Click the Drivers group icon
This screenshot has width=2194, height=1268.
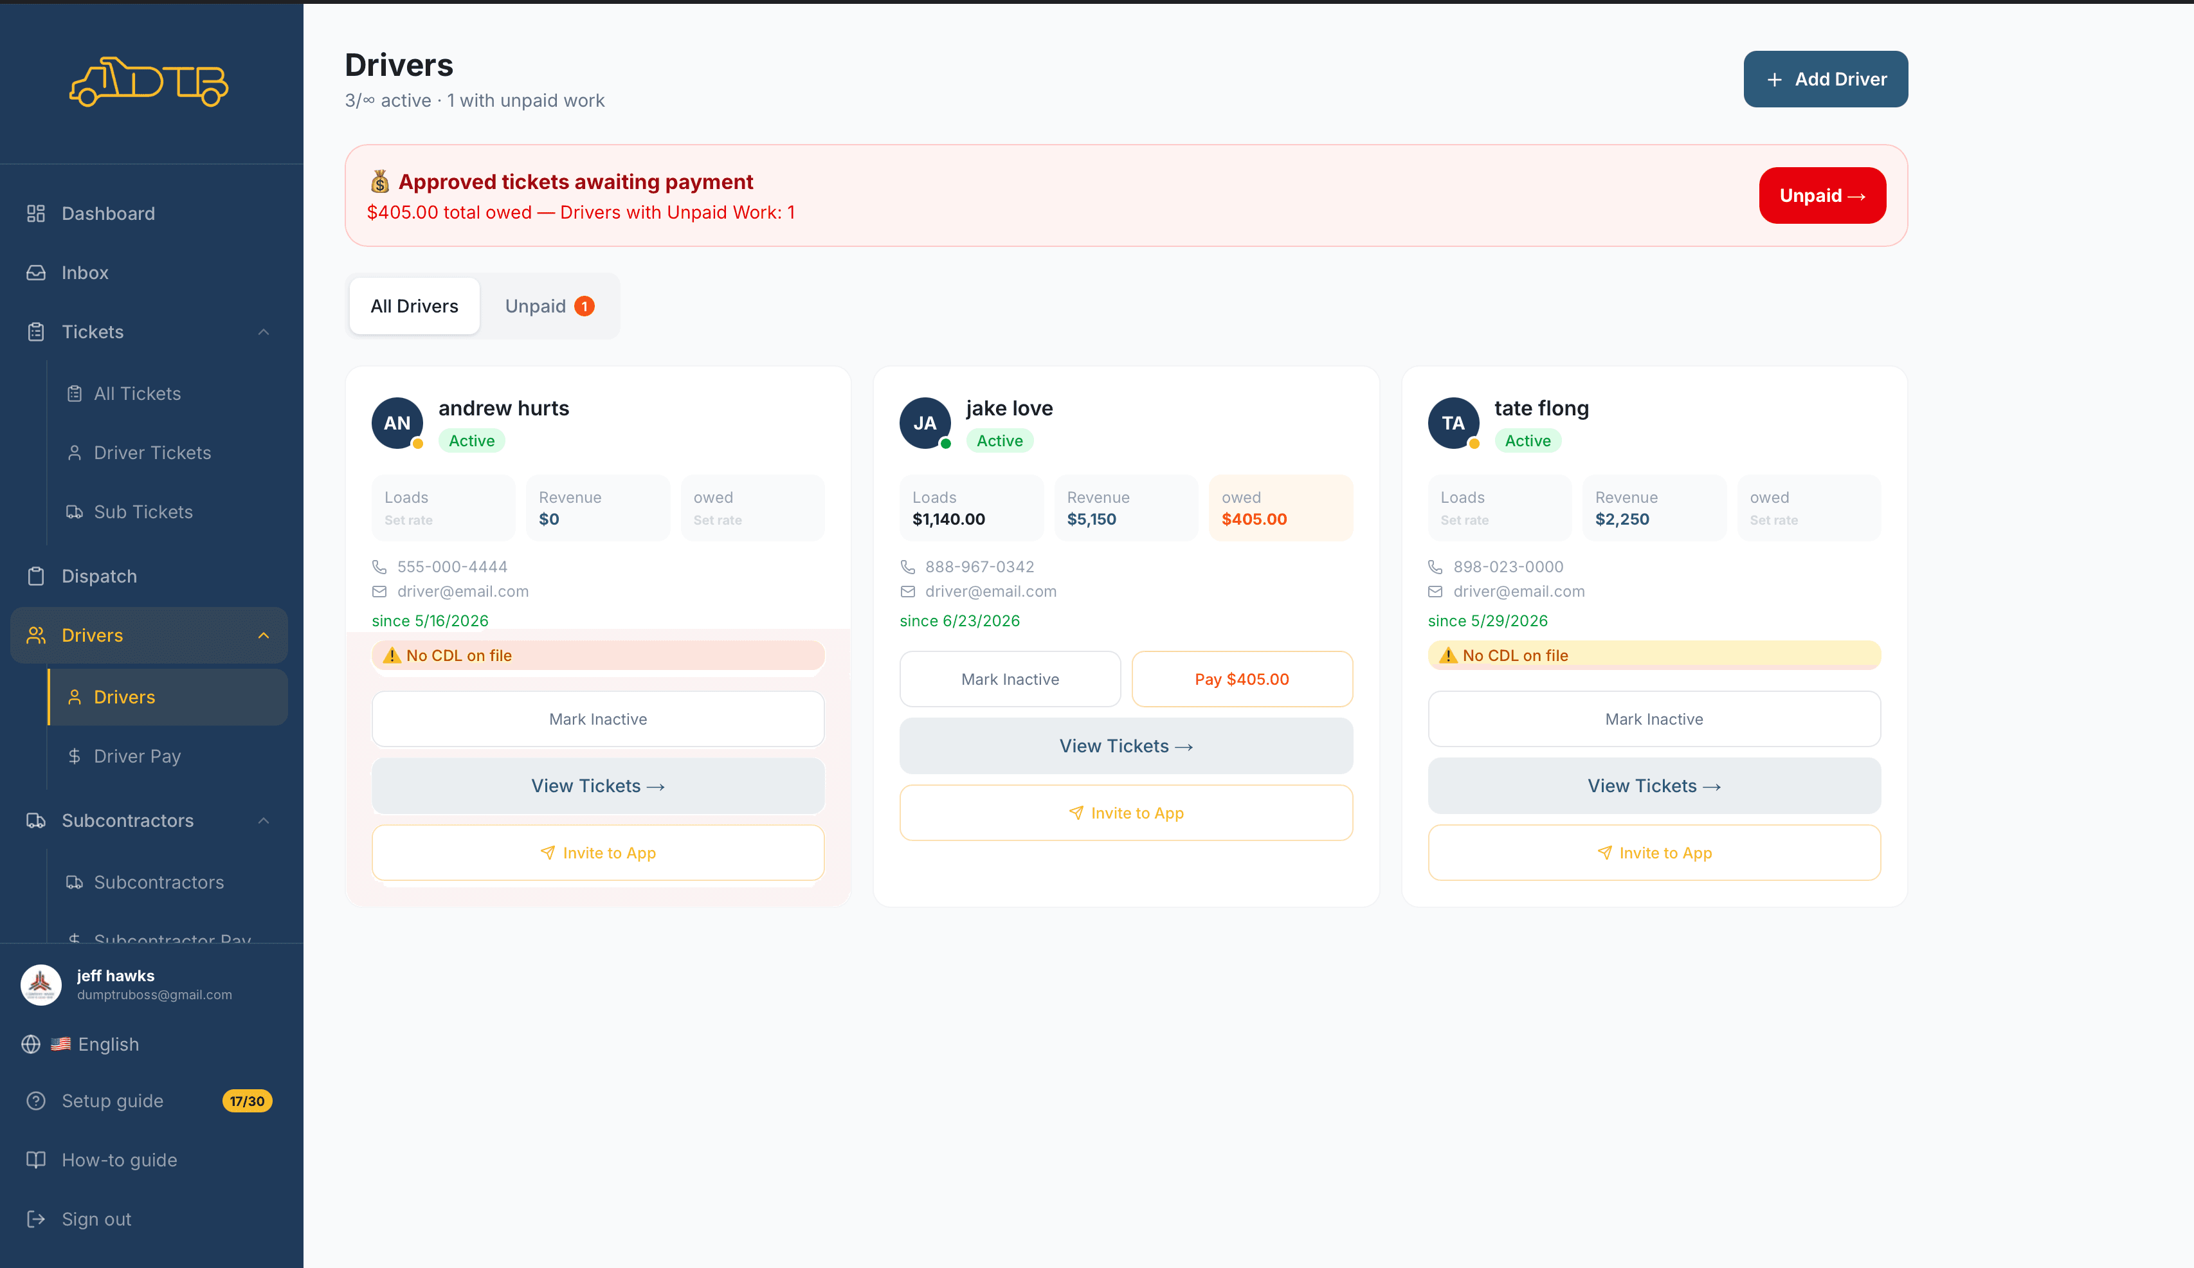(x=36, y=636)
